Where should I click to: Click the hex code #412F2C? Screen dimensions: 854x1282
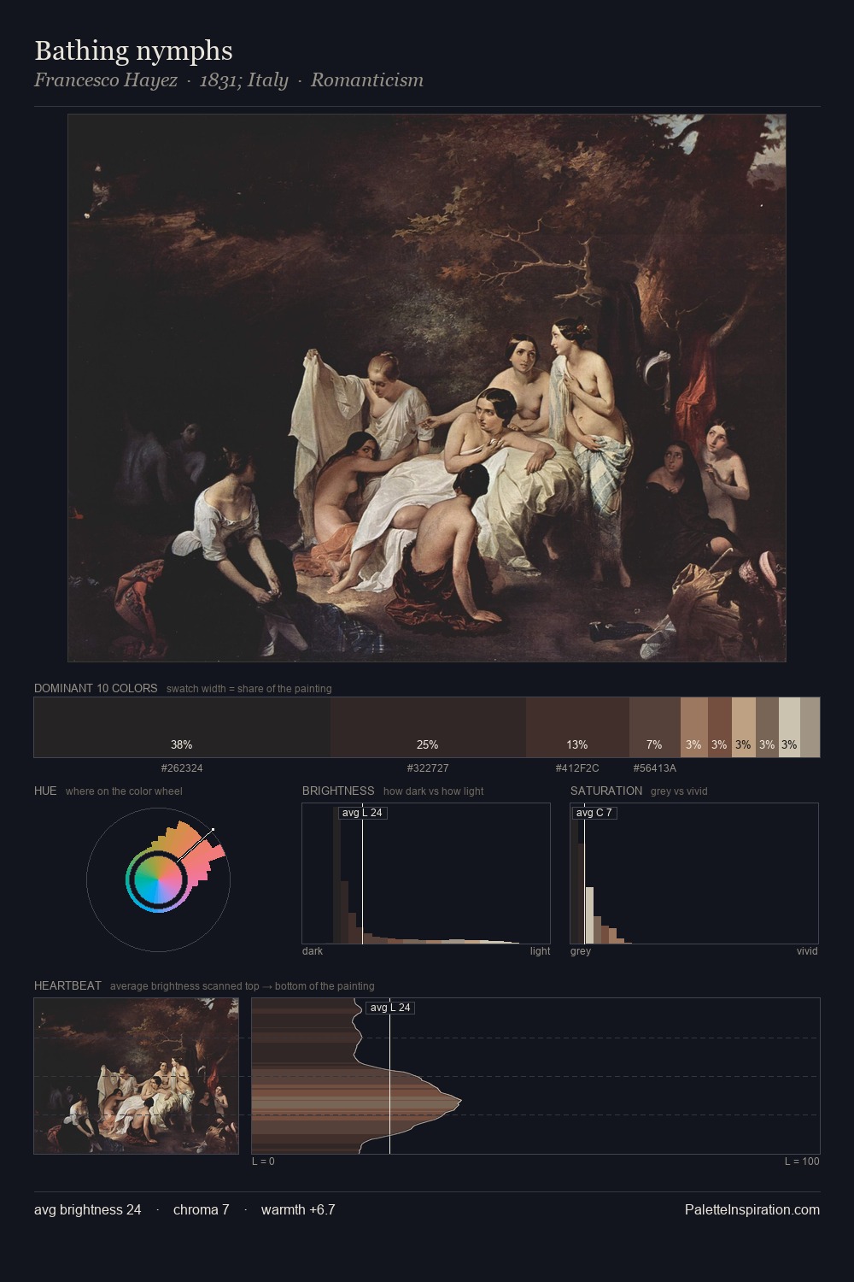pyautogui.click(x=577, y=768)
